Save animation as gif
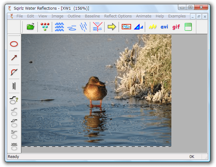 point(176,27)
